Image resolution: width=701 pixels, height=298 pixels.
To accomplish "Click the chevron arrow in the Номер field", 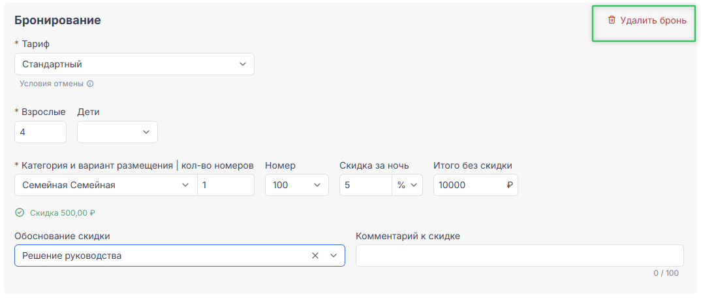I will [317, 185].
